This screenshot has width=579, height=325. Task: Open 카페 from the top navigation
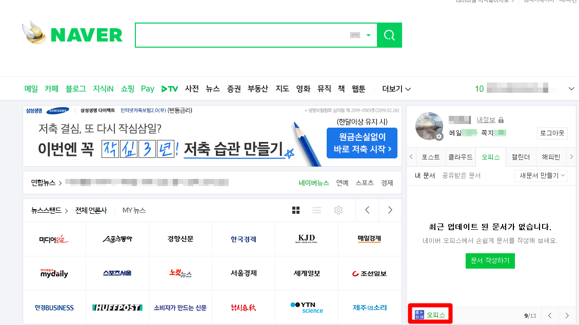(52, 89)
